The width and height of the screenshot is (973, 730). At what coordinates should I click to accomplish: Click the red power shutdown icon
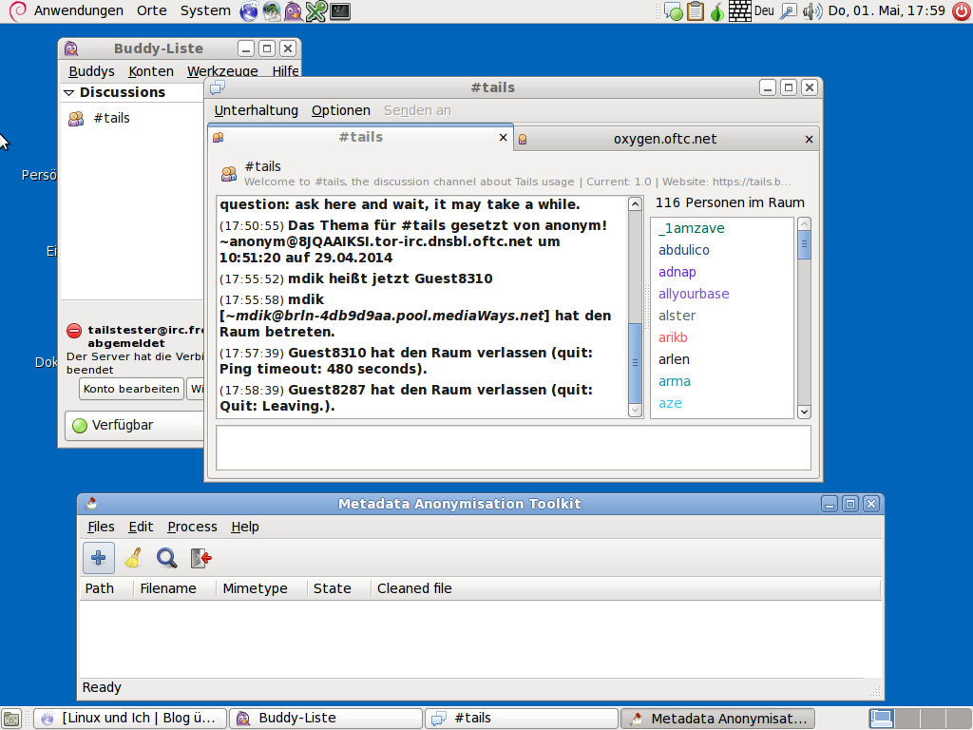[961, 11]
